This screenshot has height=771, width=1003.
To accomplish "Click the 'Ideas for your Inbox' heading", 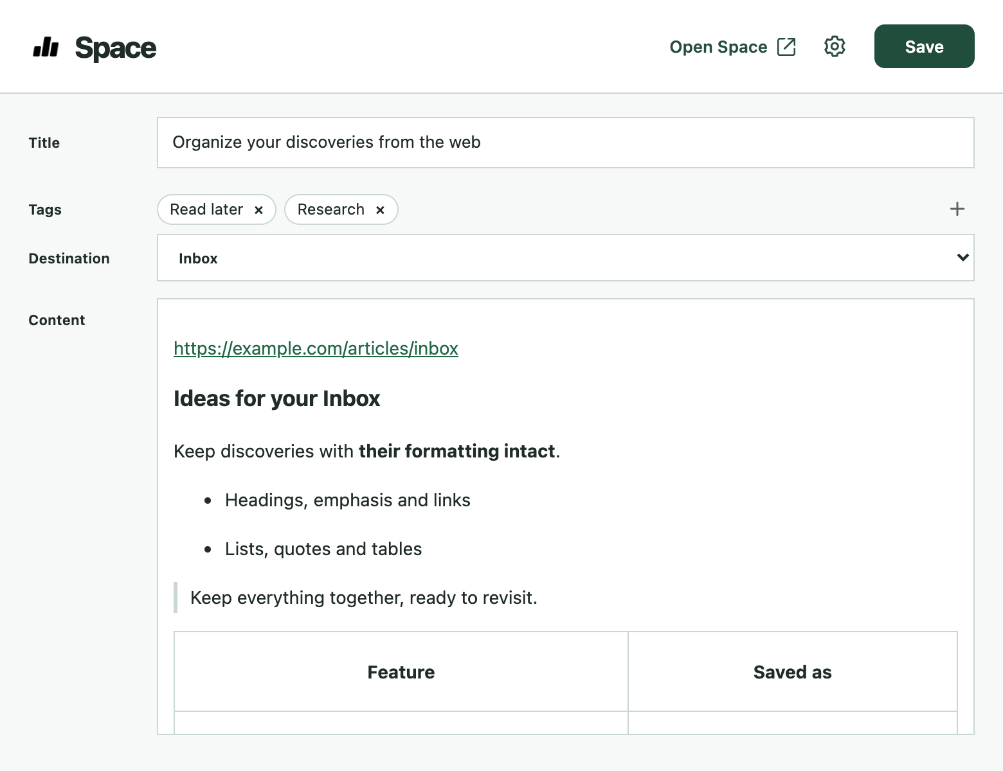I will [276, 398].
